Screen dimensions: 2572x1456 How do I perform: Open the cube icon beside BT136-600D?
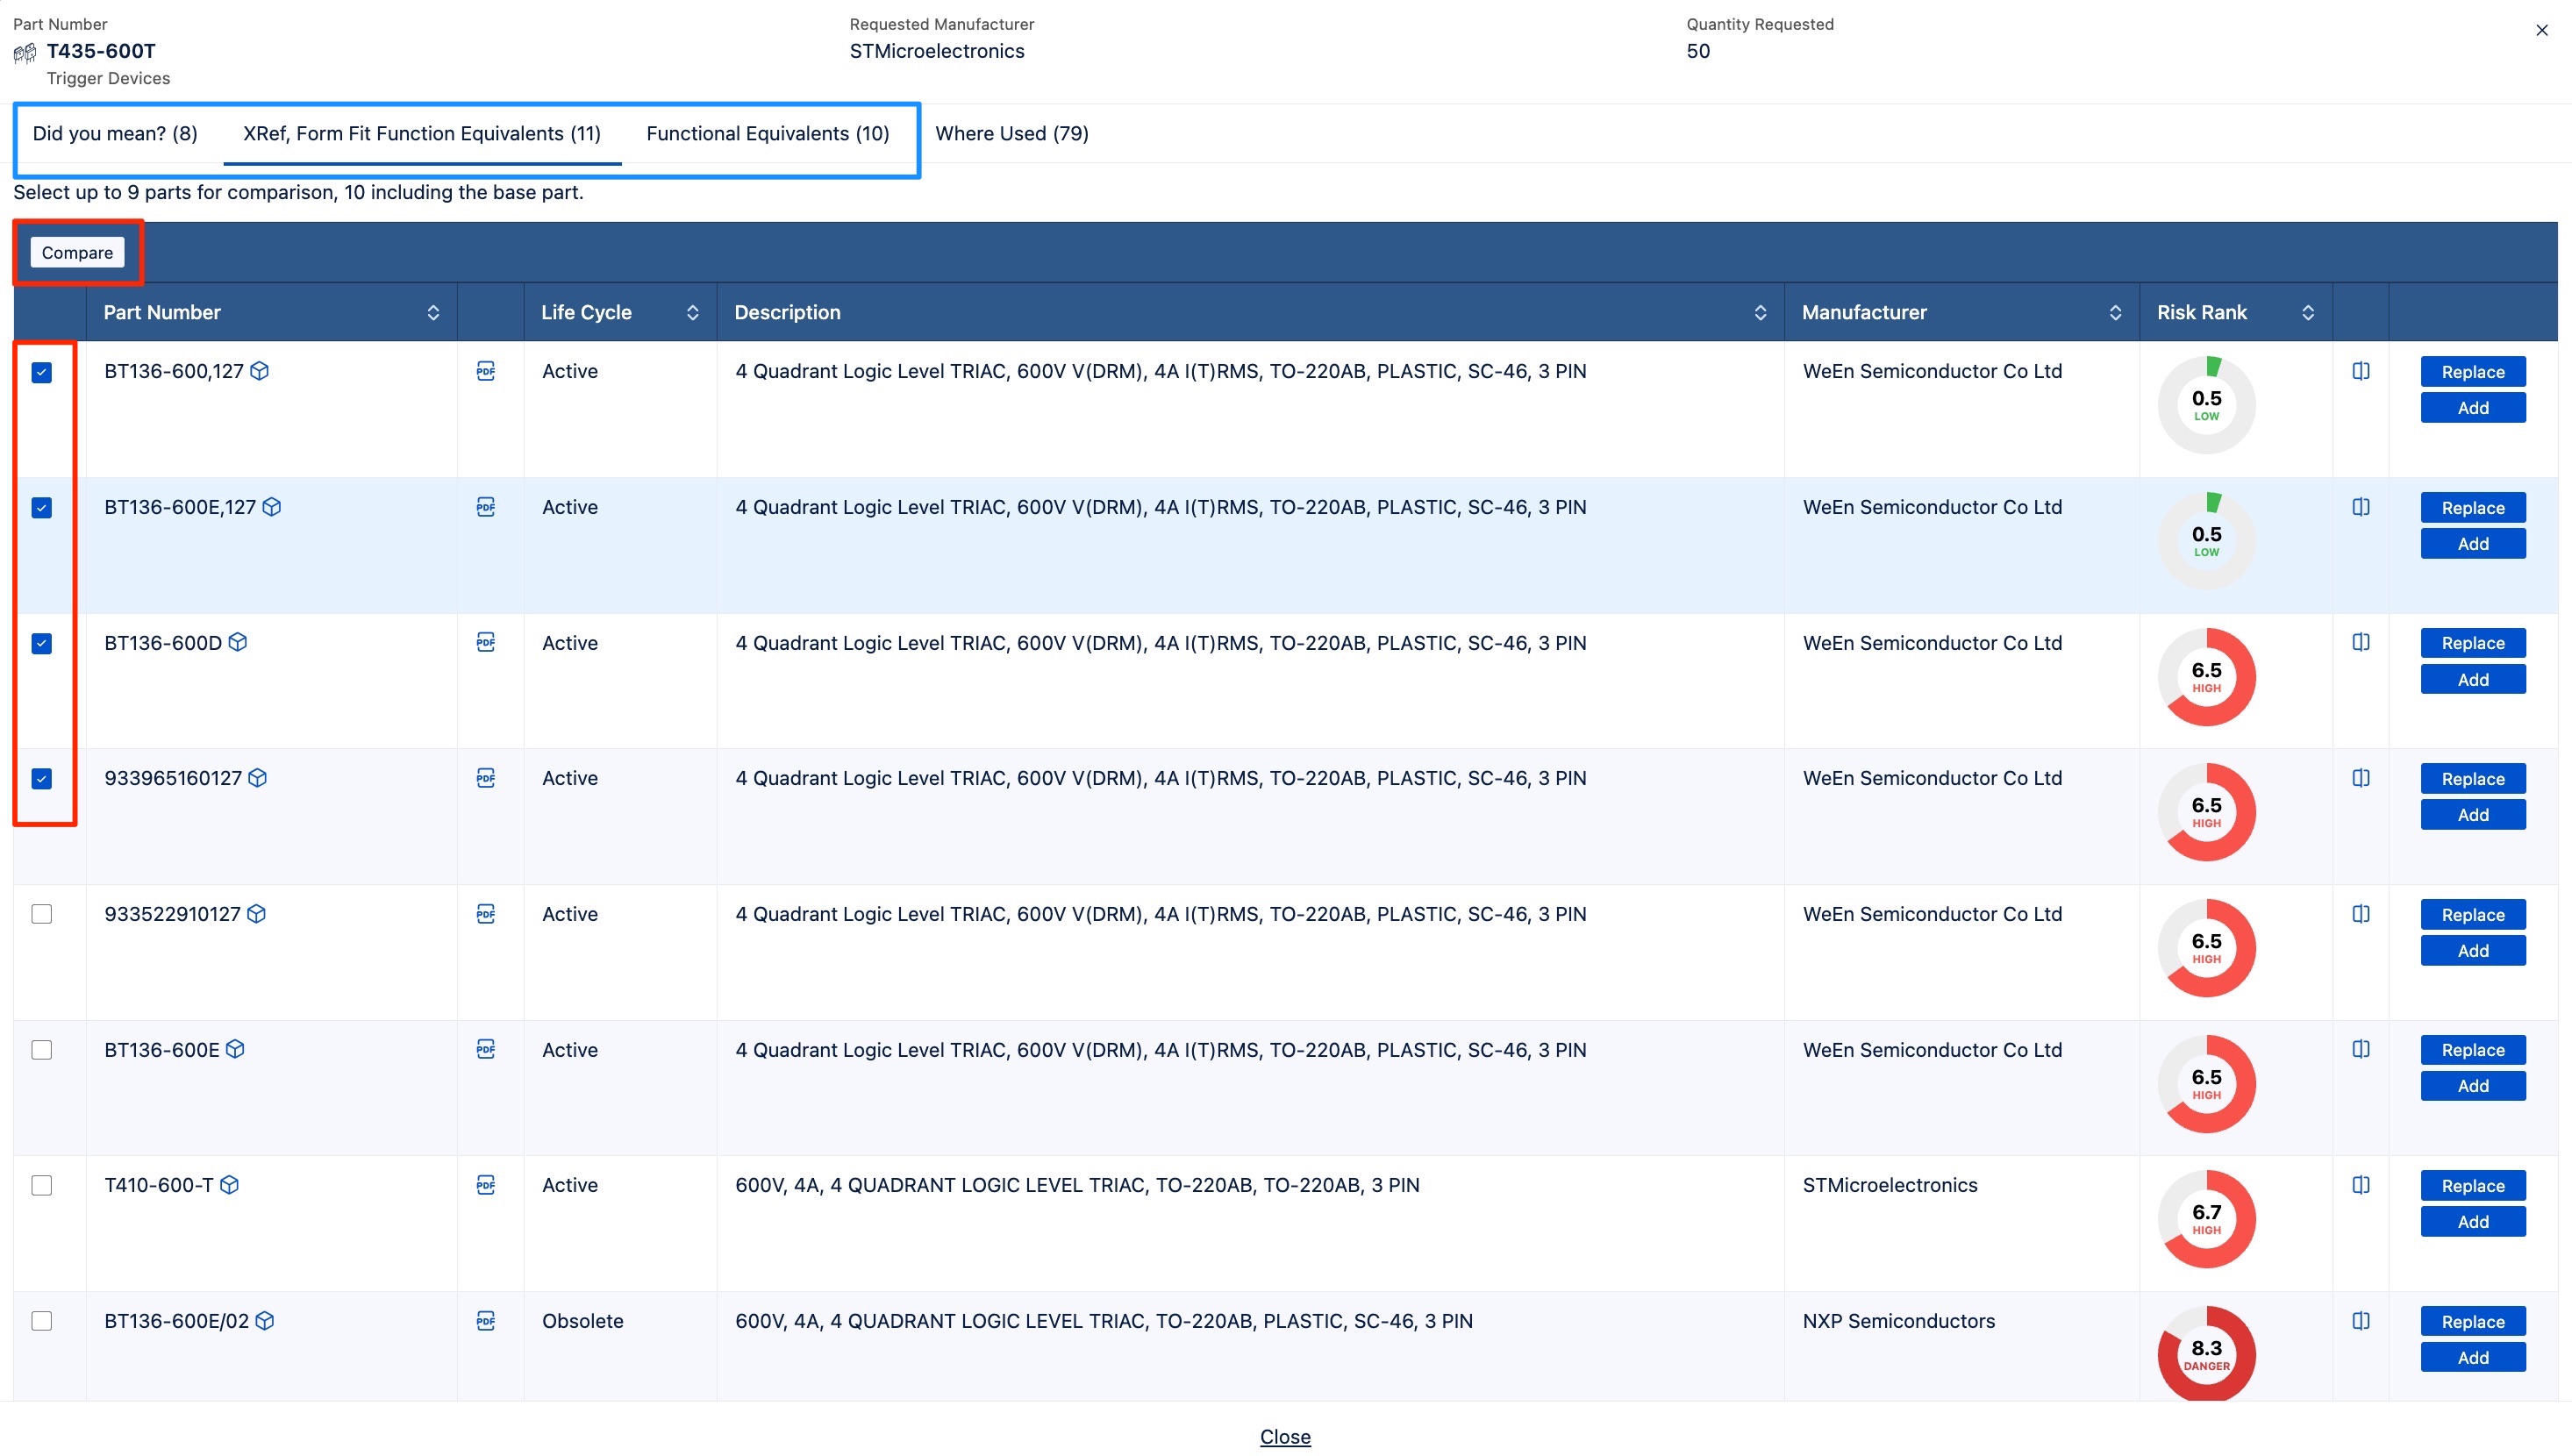pyautogui.click(x=238, y=642)
